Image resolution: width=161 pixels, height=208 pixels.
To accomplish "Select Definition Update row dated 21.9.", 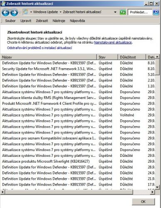I will click(x=78, y=179).
